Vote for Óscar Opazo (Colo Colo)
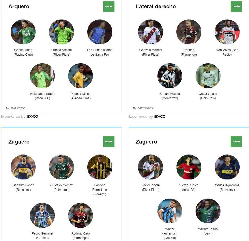This screenshot has height=241, width=249. coord(208,76)
